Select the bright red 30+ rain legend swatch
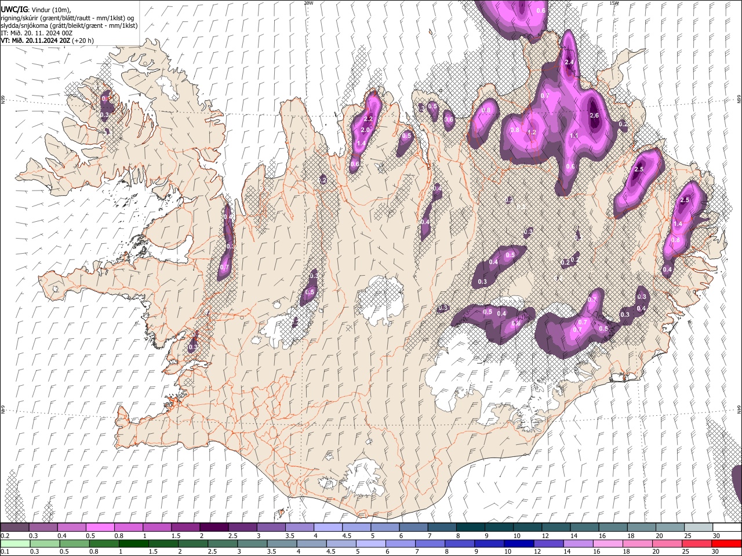 point(726,543)
